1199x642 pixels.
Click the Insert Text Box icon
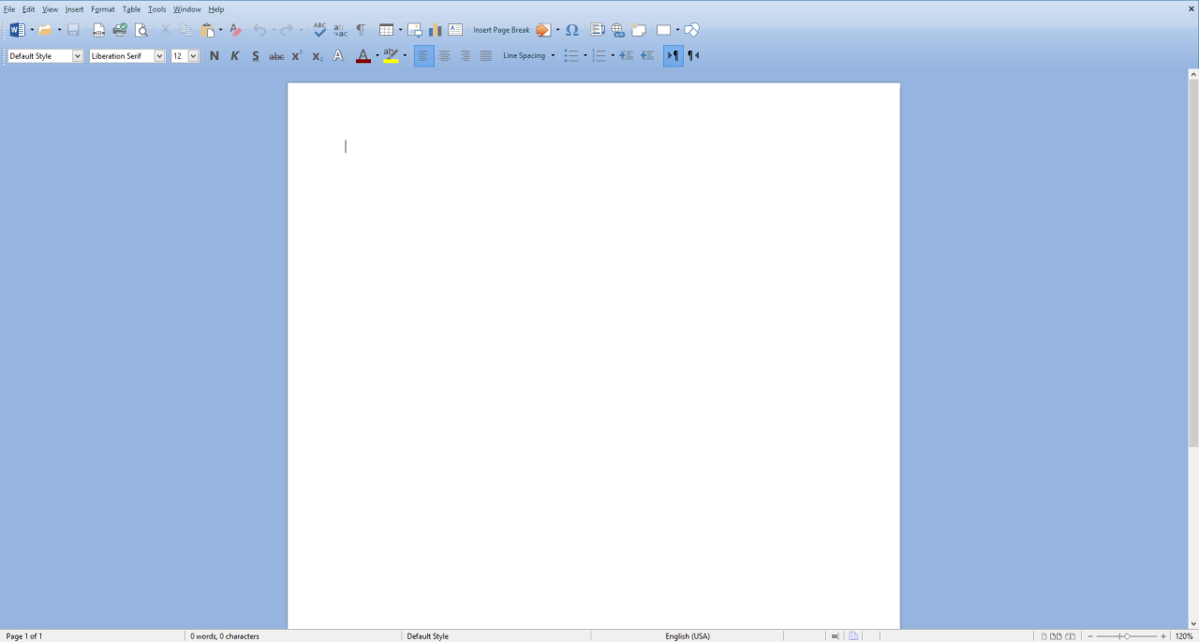(456, 30)
